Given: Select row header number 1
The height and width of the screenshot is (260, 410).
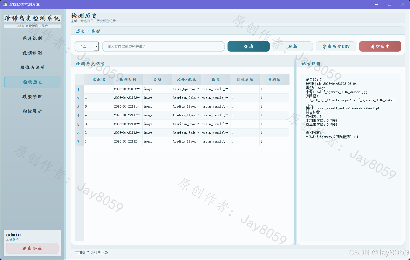Looking at the screenshot, I should click(x=80, y=89).
